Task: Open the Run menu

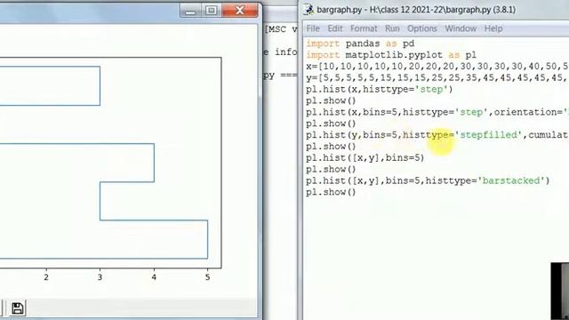Action: click(392, 28)
